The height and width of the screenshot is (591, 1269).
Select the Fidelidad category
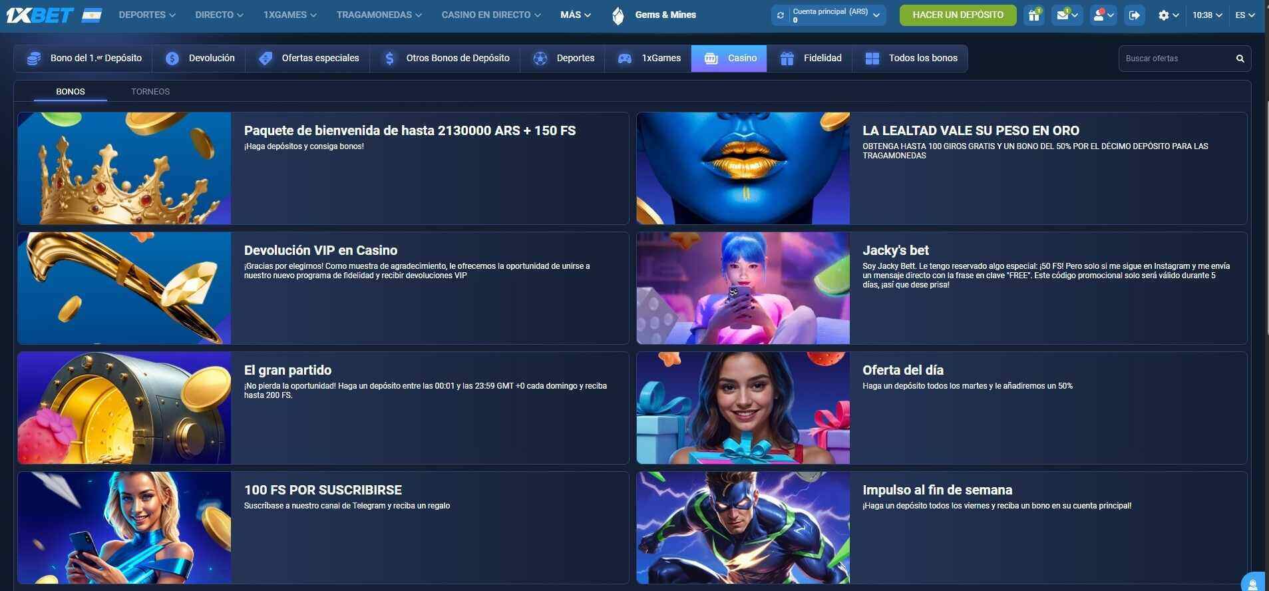tap(809, 59)
